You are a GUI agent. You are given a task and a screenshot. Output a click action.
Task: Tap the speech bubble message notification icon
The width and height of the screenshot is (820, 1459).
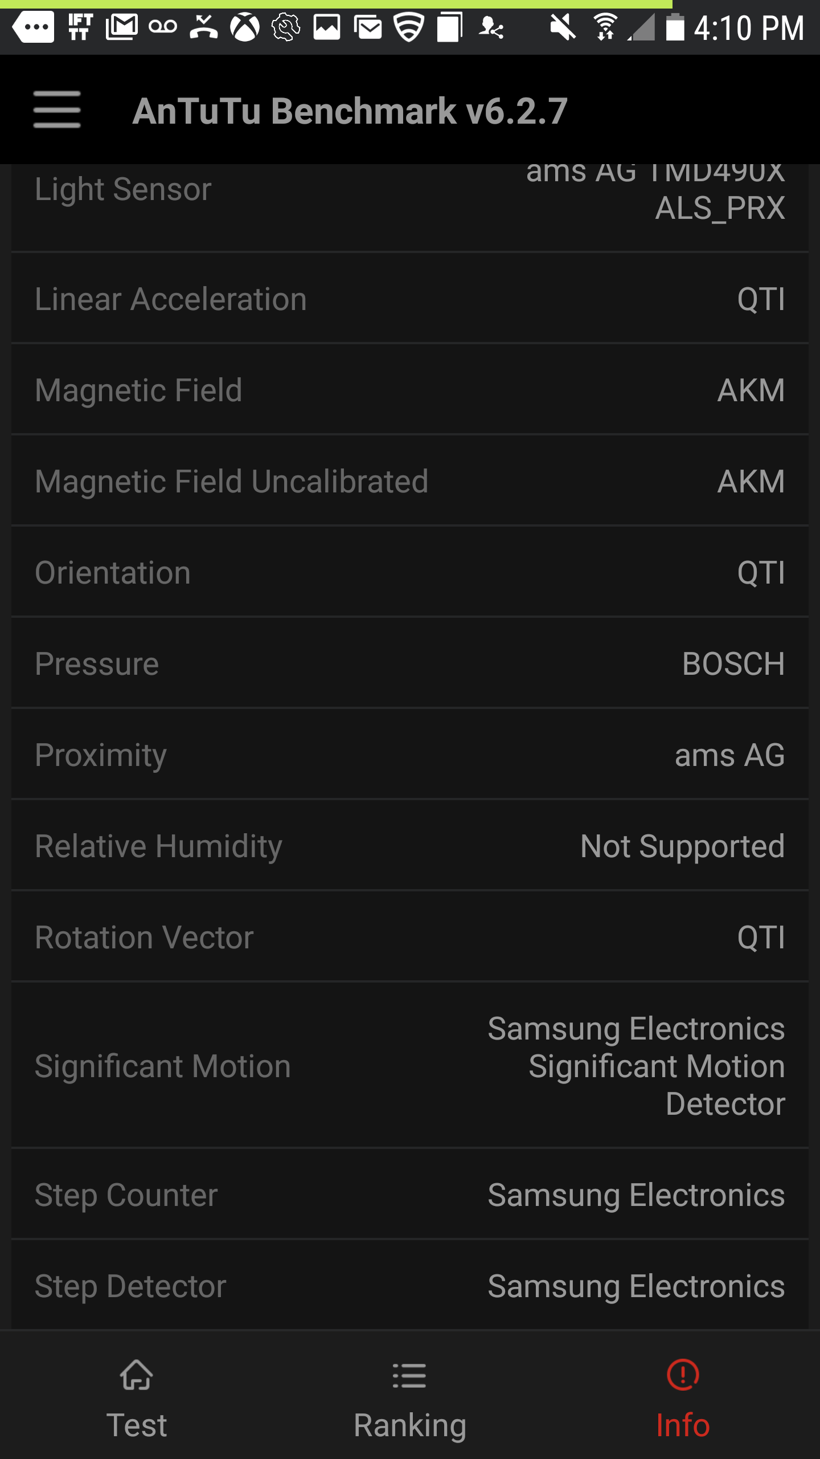tap(33, 27)
